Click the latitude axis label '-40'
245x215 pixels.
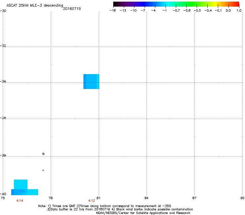click(3, 194)
